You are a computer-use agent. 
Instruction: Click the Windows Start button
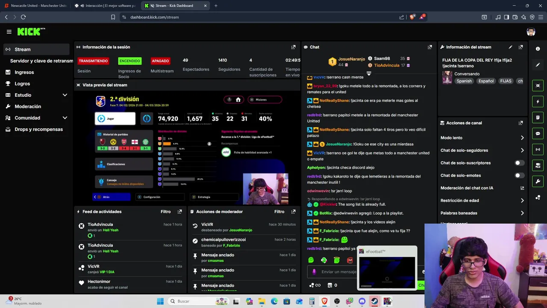click(160, 301)
